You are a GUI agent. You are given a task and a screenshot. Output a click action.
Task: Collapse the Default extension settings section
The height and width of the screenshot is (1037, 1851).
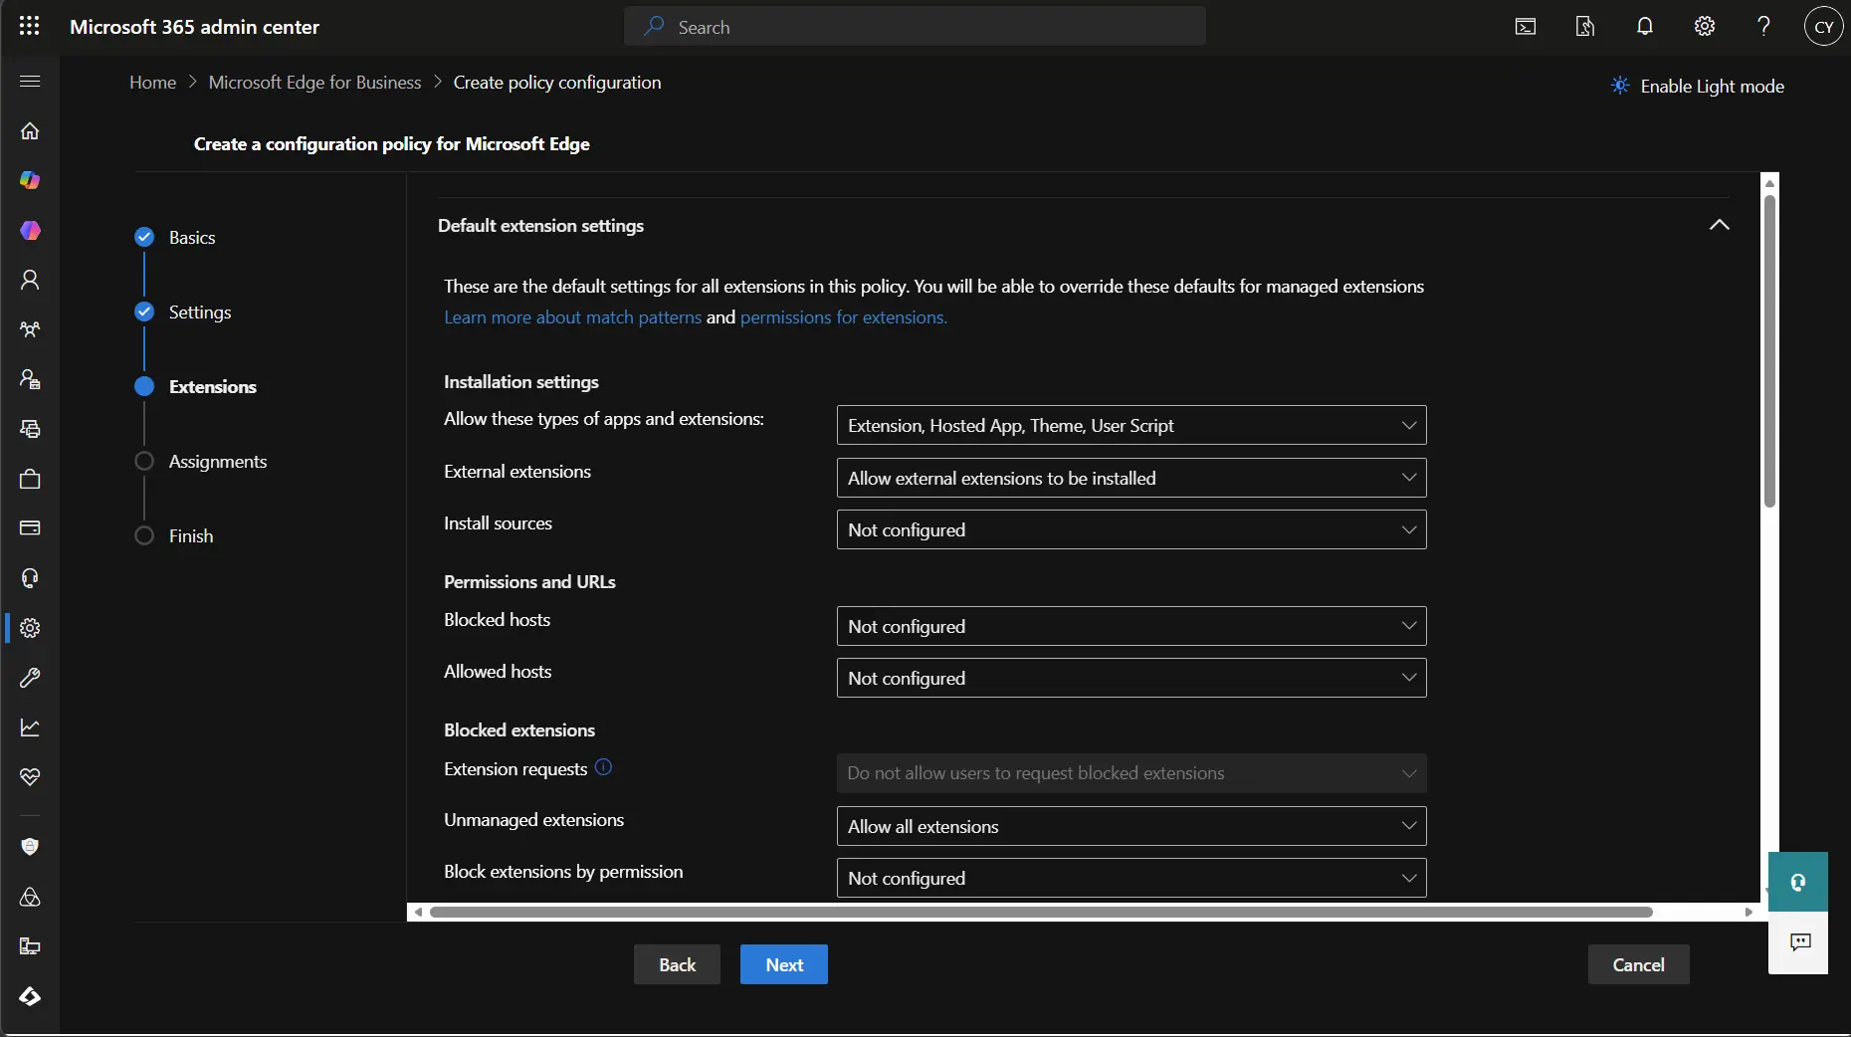coord(1719,225)
